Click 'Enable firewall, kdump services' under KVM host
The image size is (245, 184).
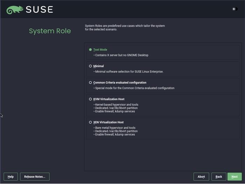tap(115, 111)
